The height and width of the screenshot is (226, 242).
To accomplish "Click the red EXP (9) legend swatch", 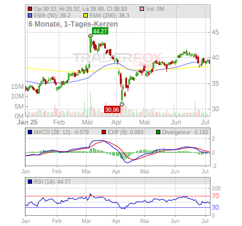I will click(104, 132).
